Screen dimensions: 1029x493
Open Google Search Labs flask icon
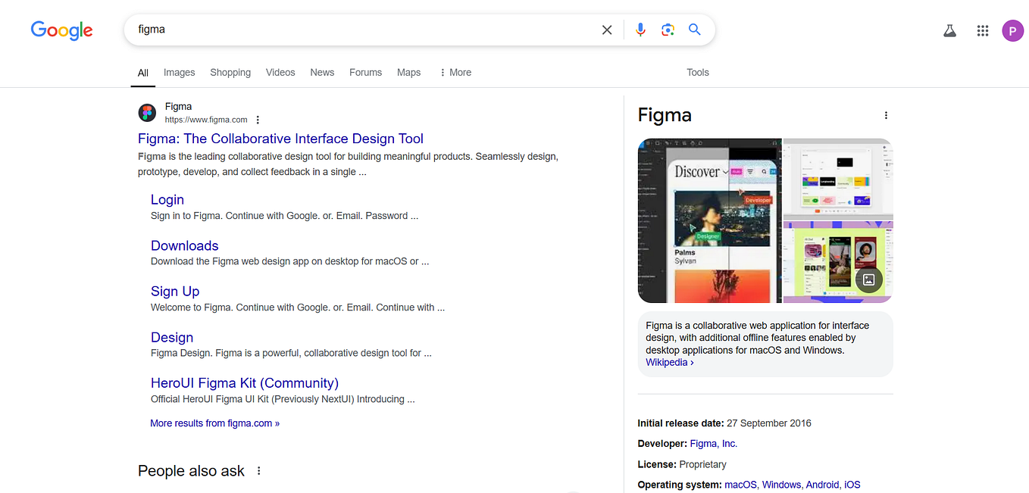pos(950,30)
